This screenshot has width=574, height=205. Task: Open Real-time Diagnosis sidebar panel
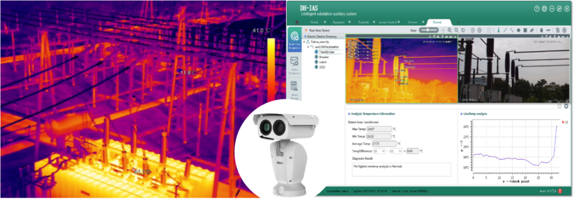point(295,40)
